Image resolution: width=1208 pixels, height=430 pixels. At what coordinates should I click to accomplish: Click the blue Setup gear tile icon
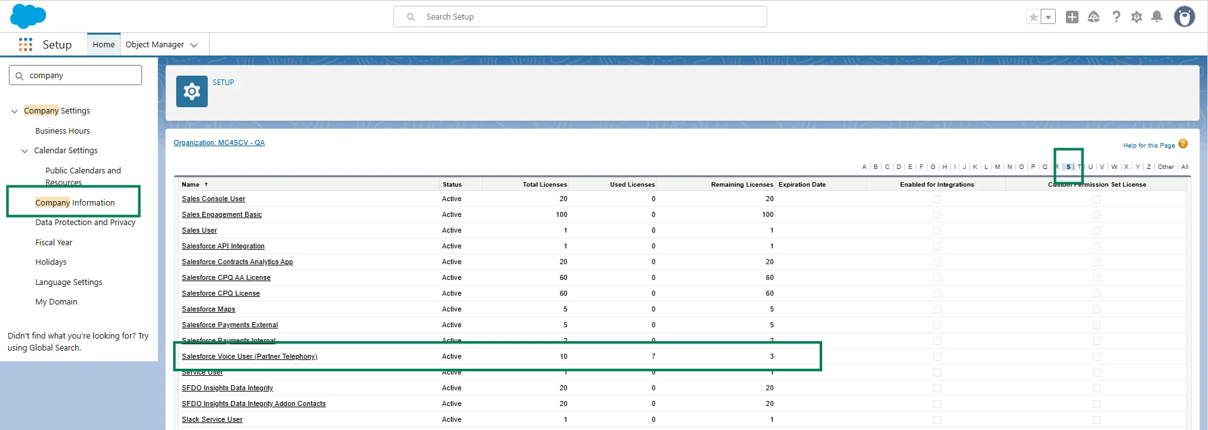click(x=192, y=91)
